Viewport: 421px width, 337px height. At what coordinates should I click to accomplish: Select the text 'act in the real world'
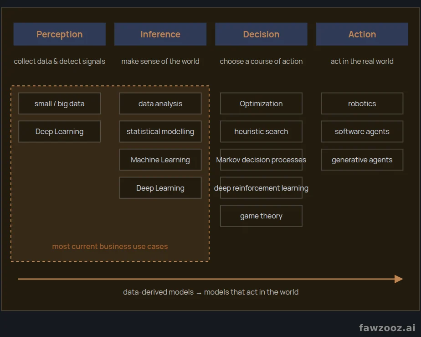tap(362, 61)
